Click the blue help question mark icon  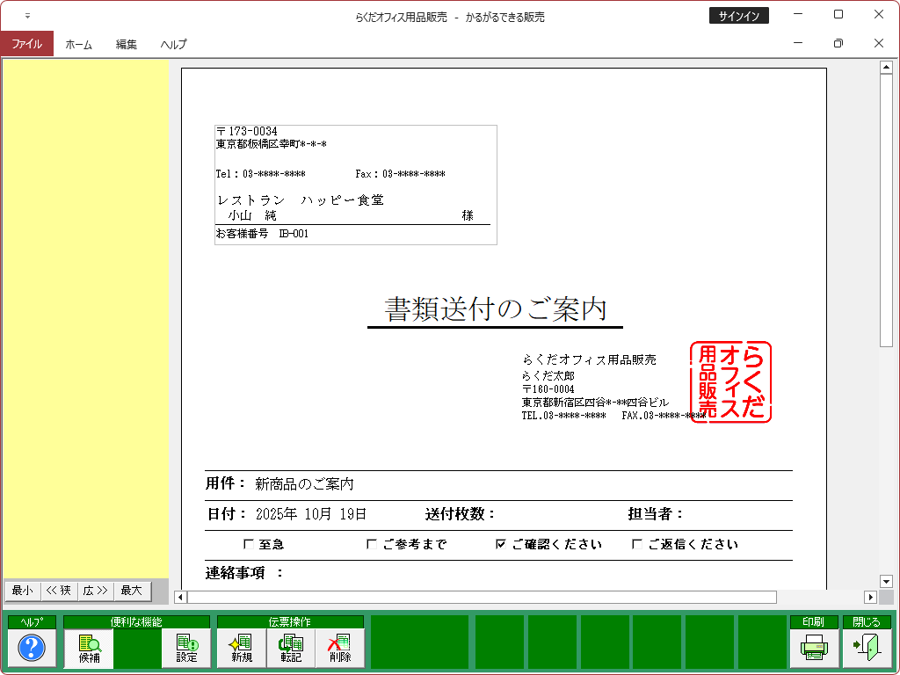coord(32,649)
